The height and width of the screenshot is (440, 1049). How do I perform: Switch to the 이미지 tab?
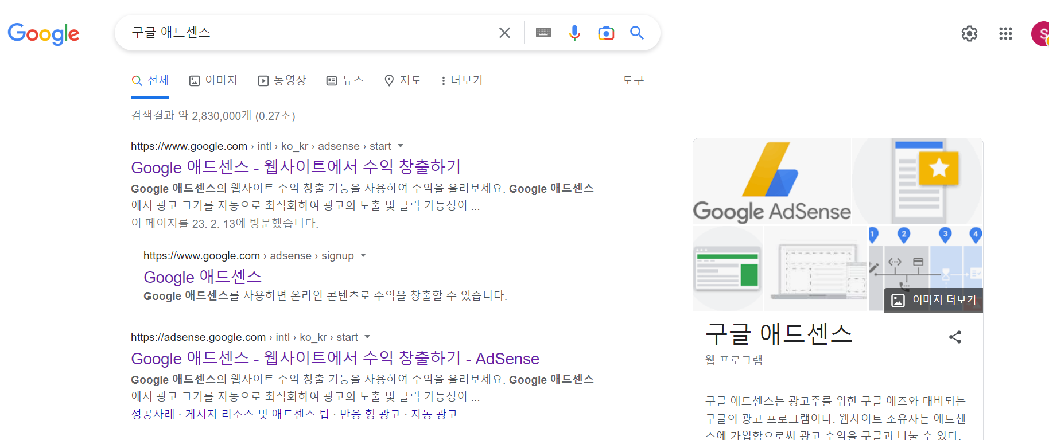(213, 80)
